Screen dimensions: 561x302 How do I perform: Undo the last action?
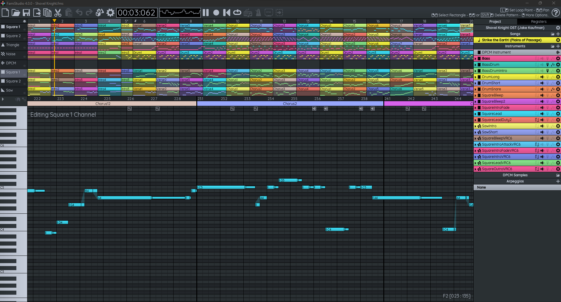pyautogui.click(x=79, y=13)
